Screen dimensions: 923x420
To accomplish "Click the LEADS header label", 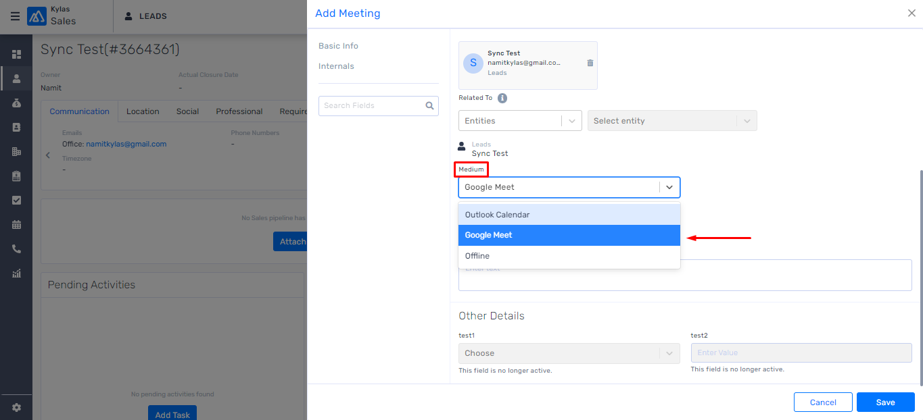I will pos(153,16).
